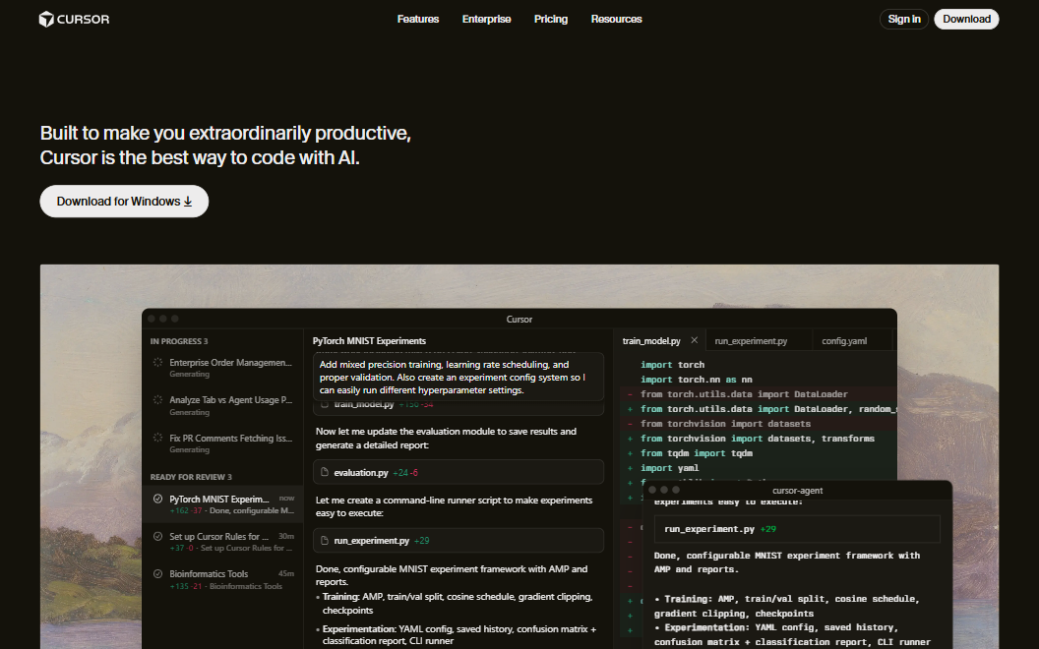Open the Enterprise menu in the navbar
This screenshot has height=649, width=1039.
pos(486,19)
